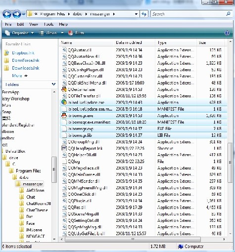This screenshot has height=252, width=235.
Task: Select the QQRes.dll file icon
Action: [x=64, y=208]
